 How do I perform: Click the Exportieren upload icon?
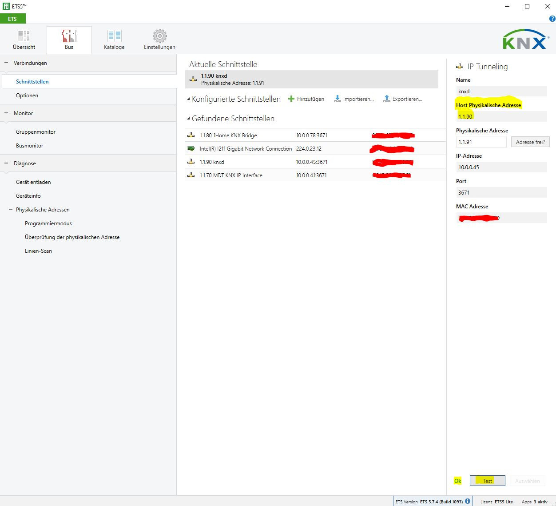click(387, 99)
